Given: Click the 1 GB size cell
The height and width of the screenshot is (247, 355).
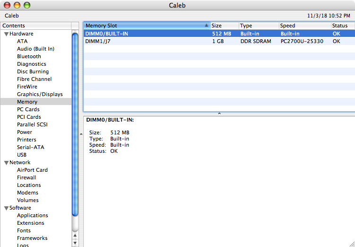Looking at the screenshot, I should click(218, 42).
